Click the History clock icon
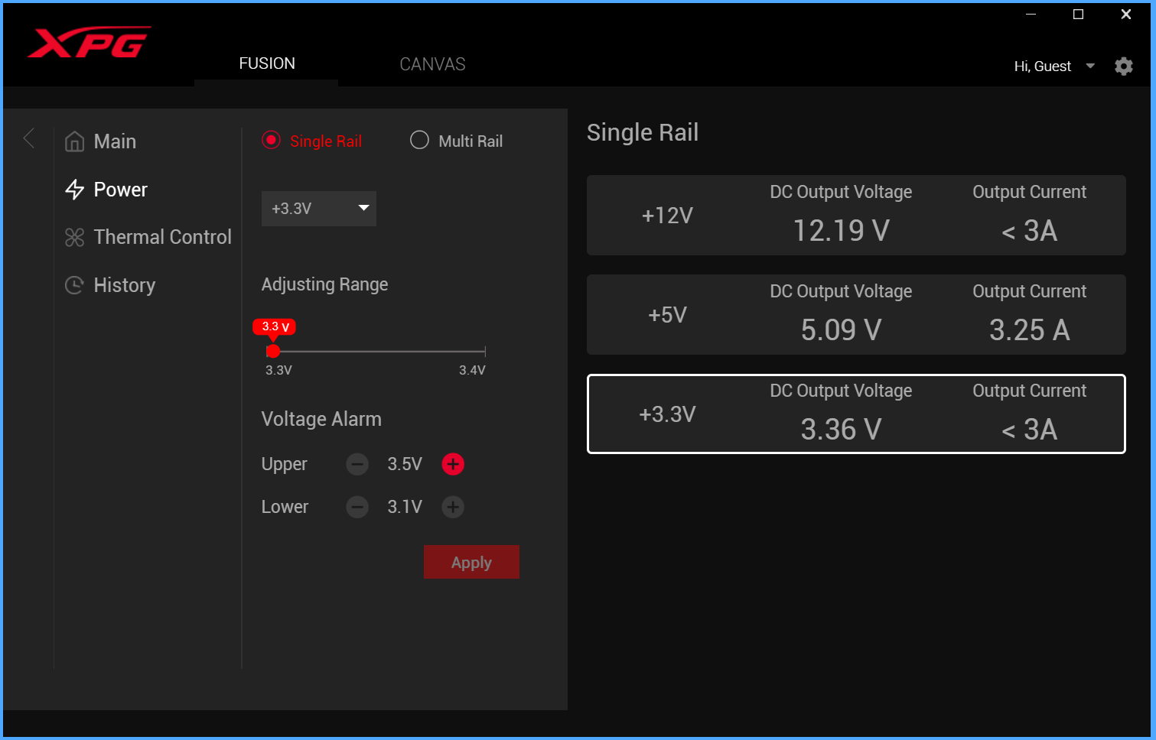This screenshot has width=1156, height=740. tap(74, 285)
